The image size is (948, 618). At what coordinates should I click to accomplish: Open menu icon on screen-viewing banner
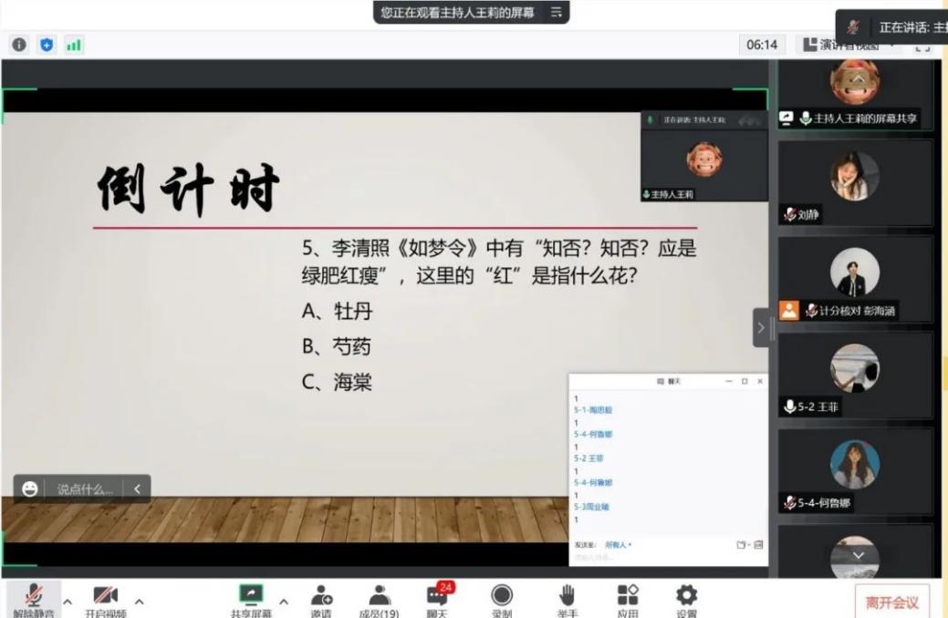(x=556, y=12)
